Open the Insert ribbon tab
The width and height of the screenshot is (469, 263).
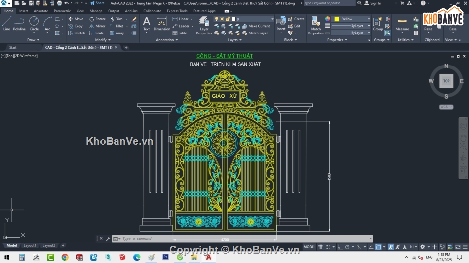coord(23,11)
